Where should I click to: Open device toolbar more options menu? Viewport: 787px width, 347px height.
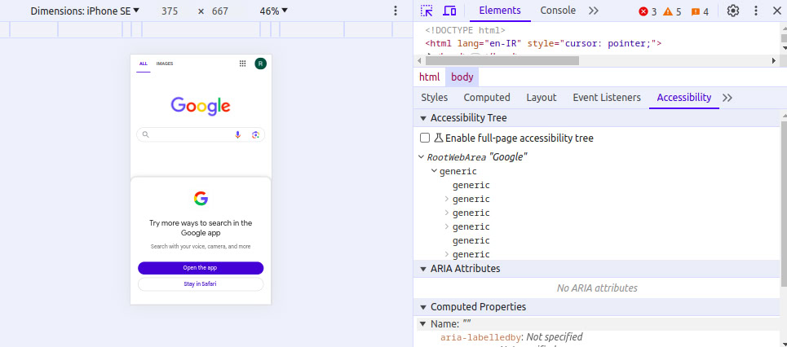point(396,11)
